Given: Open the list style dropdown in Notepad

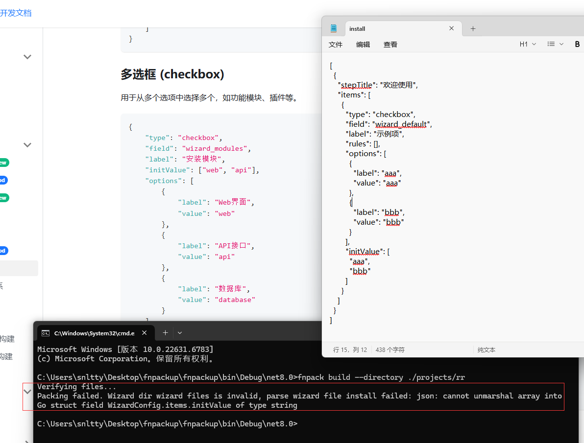Looking at the screenshot, I should (x=556, y=44).
